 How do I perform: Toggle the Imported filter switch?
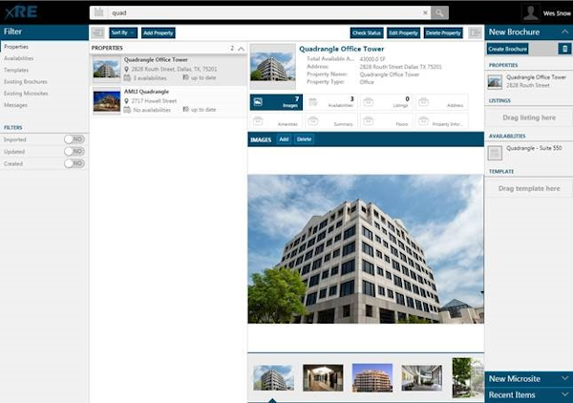pyautogui.click(x=74, y=138)
